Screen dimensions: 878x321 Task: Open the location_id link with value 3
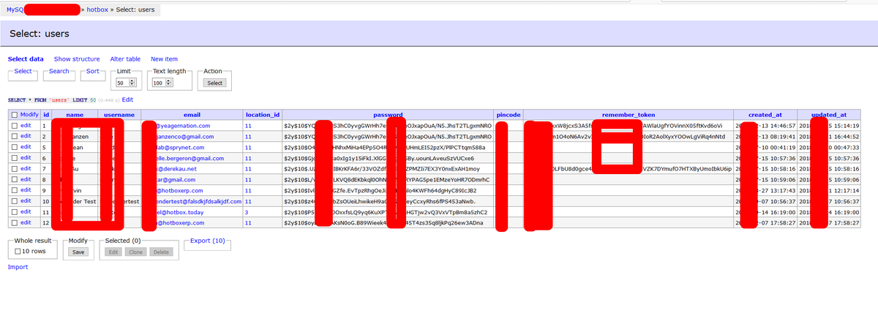(247, 211)
